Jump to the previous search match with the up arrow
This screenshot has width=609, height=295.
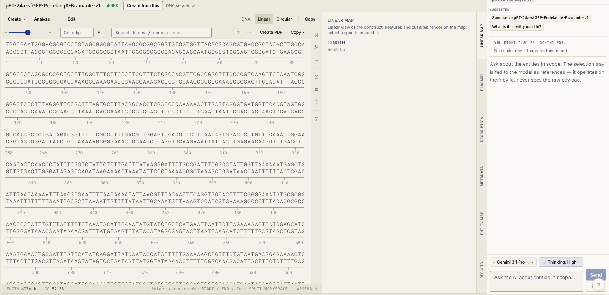coord(238,33)
